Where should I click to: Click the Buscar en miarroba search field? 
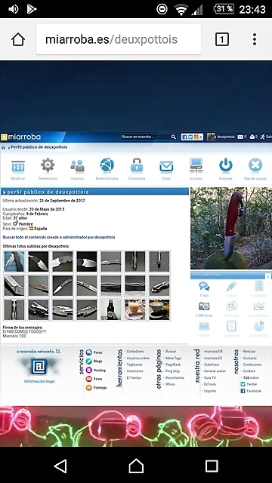pos(146,137)
